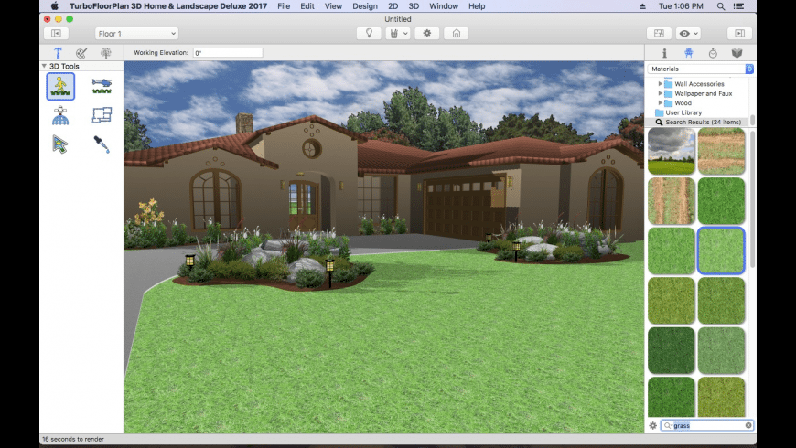This screenshot has width=796, height=448.
Task: Open the View menu
Action: click(333, 6)
